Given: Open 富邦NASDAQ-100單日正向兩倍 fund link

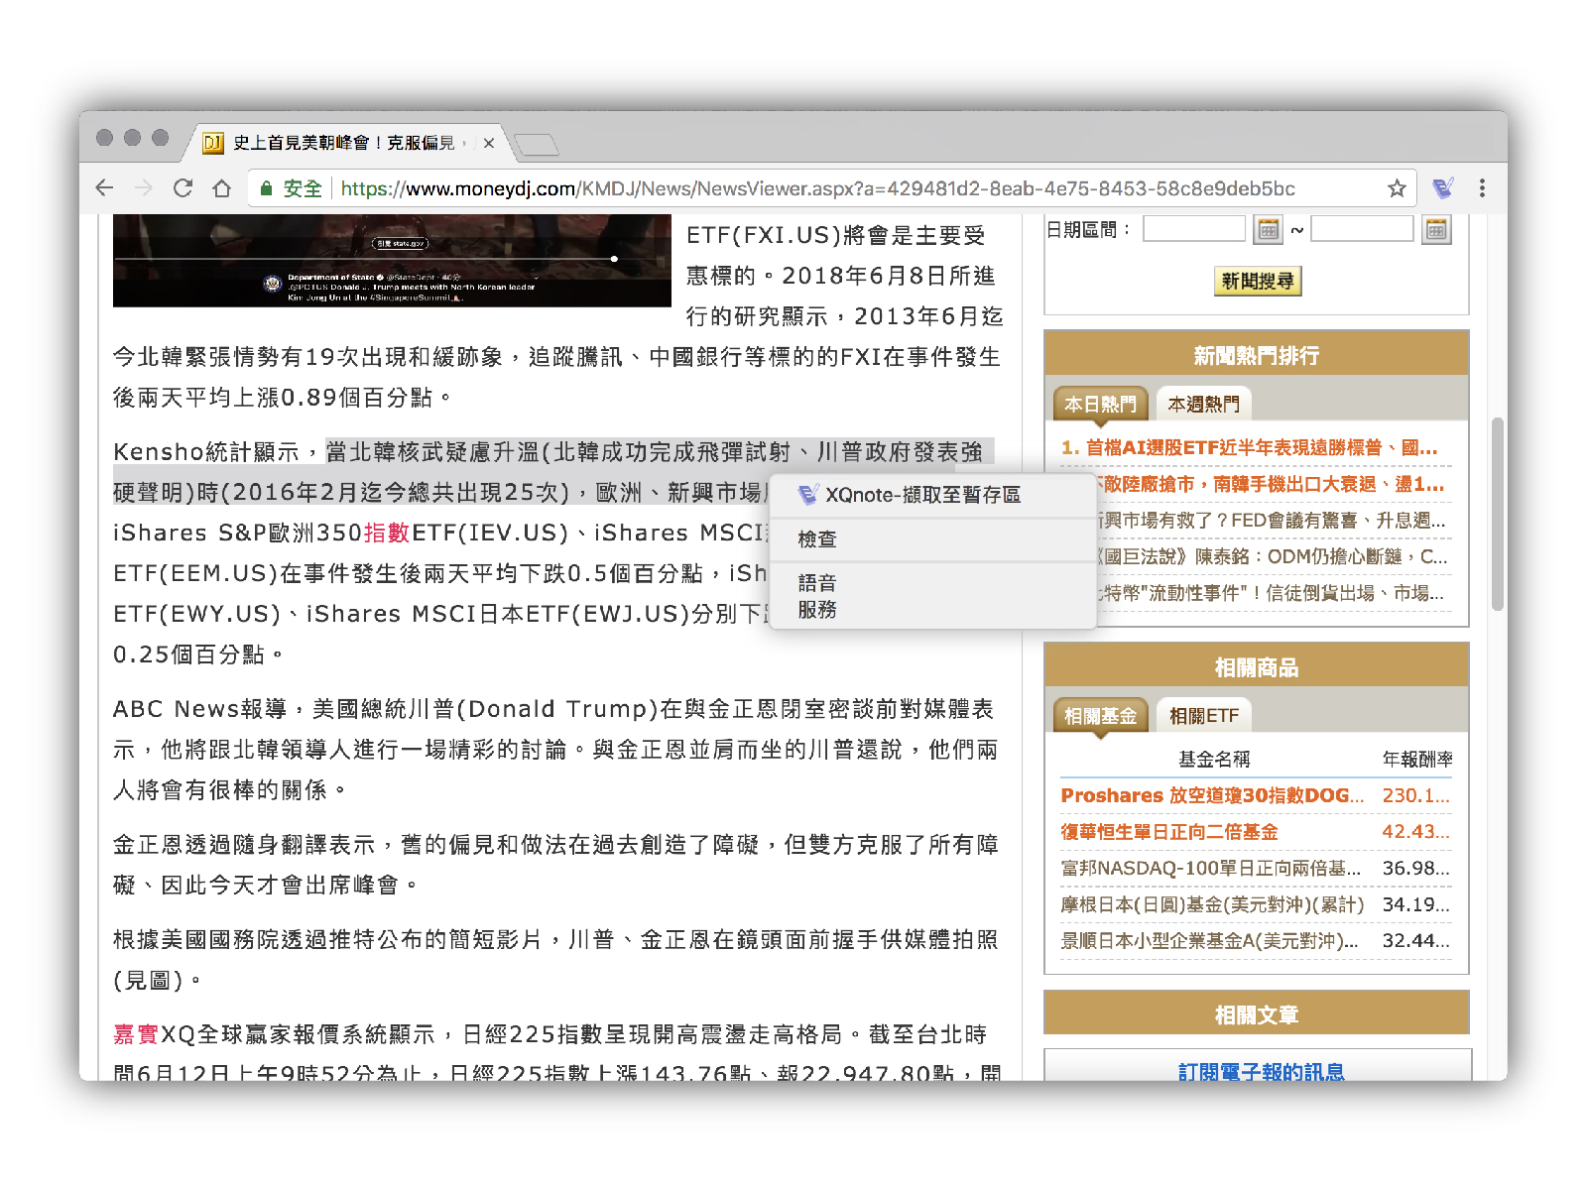Looking at the screenshot, I should coord(1211,868).
